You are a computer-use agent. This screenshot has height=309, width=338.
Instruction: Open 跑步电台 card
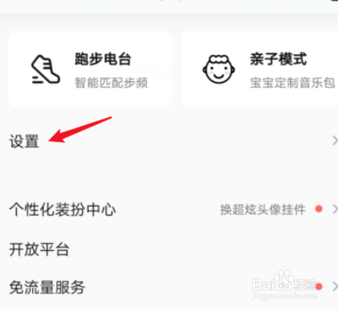[90, 69]
